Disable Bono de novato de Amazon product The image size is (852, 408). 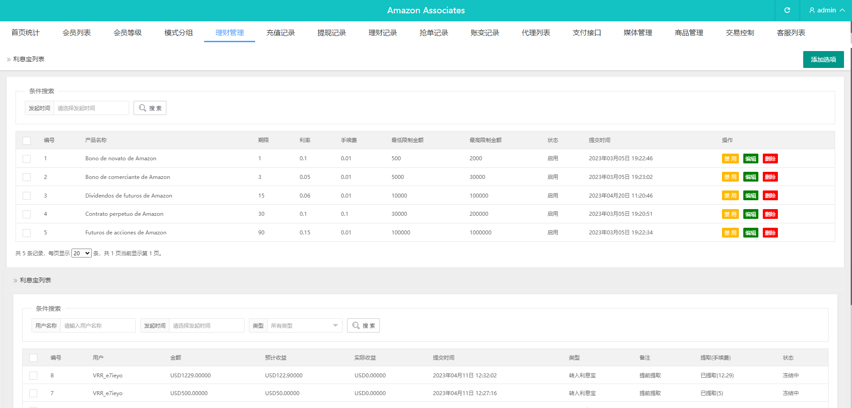click(x=730, y=158)
